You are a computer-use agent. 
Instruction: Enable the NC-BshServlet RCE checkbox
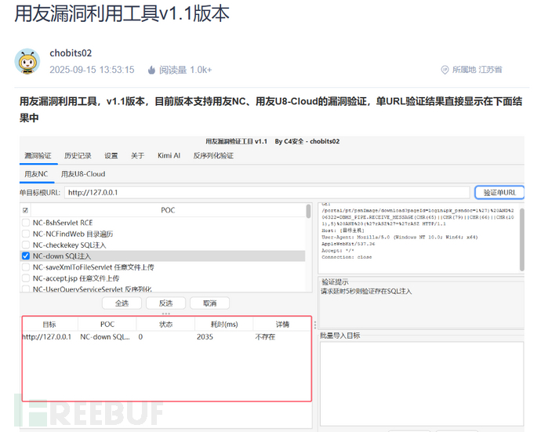[x=26, y=222]
